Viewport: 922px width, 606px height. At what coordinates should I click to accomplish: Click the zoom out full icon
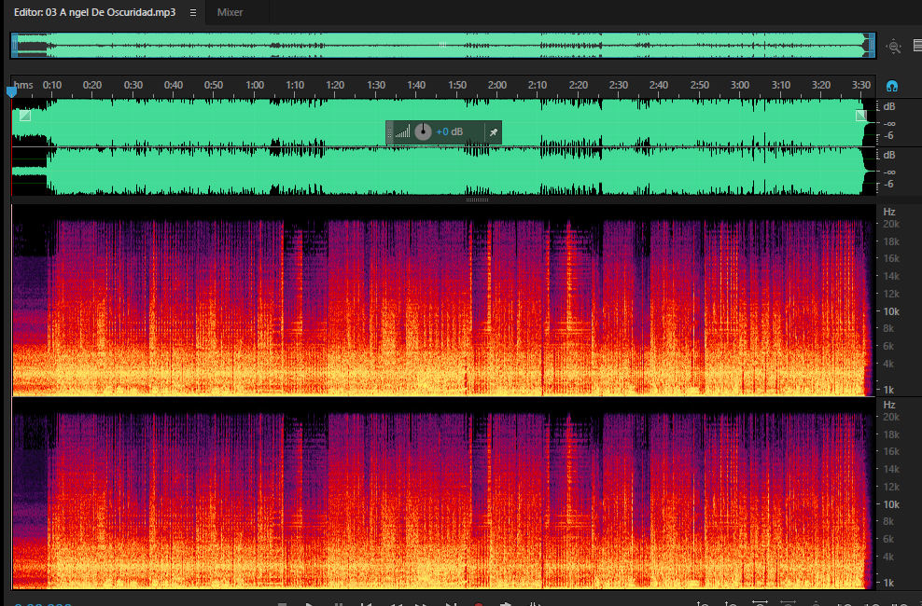pyautogui.click(x=894, y=47)
